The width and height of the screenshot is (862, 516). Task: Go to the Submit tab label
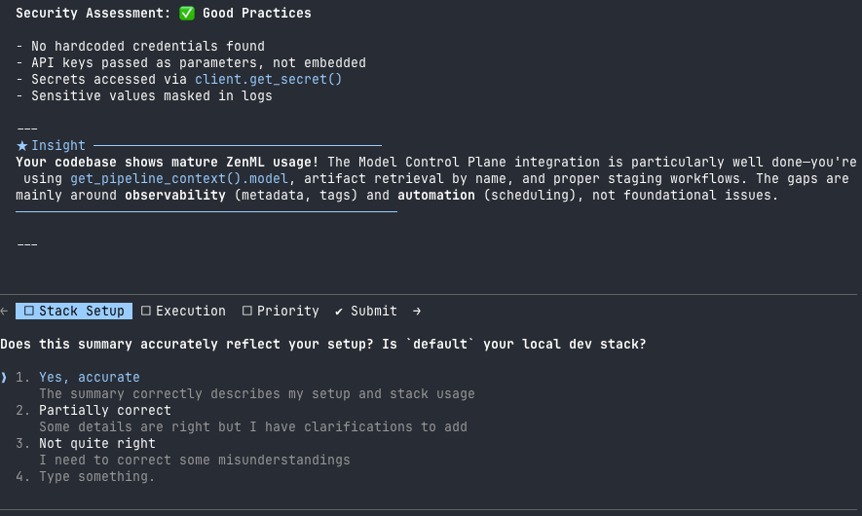374,311
